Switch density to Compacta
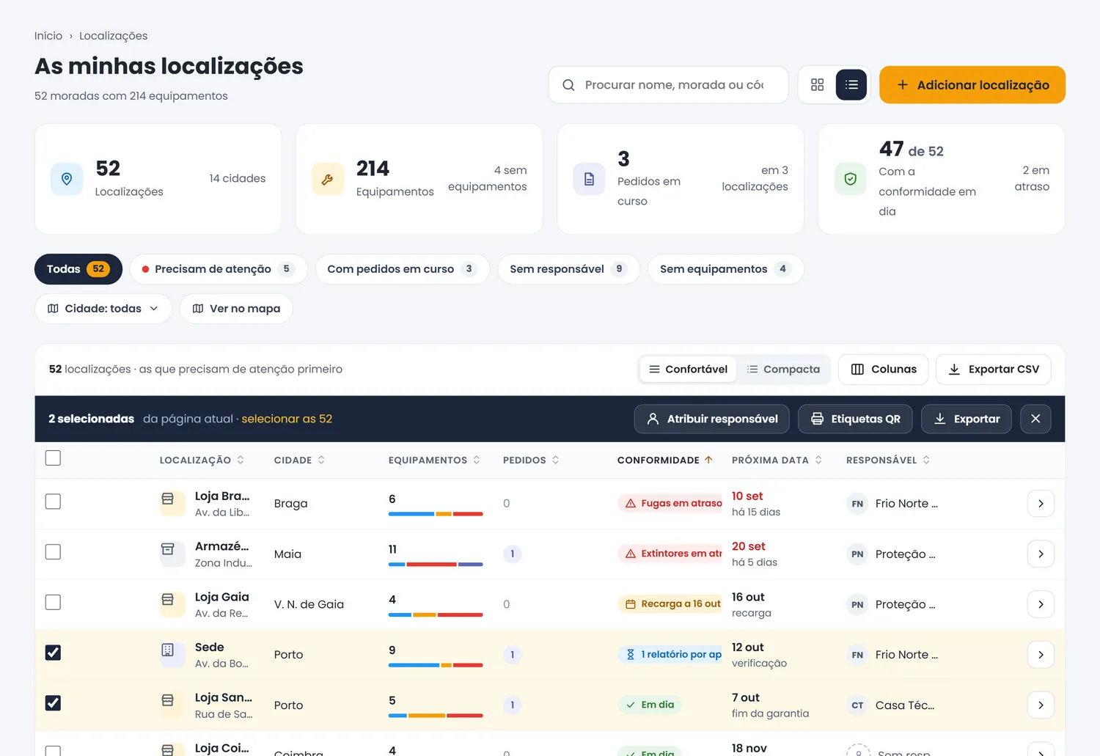The width and height of the screenshot is (1100, 756). [x=783, y=370]
